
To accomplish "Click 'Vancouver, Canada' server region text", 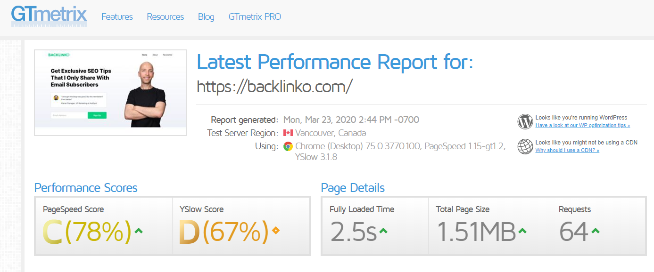I will [x=331, y=133].
